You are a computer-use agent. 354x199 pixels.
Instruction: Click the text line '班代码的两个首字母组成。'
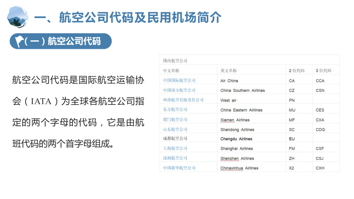[63, 144]
